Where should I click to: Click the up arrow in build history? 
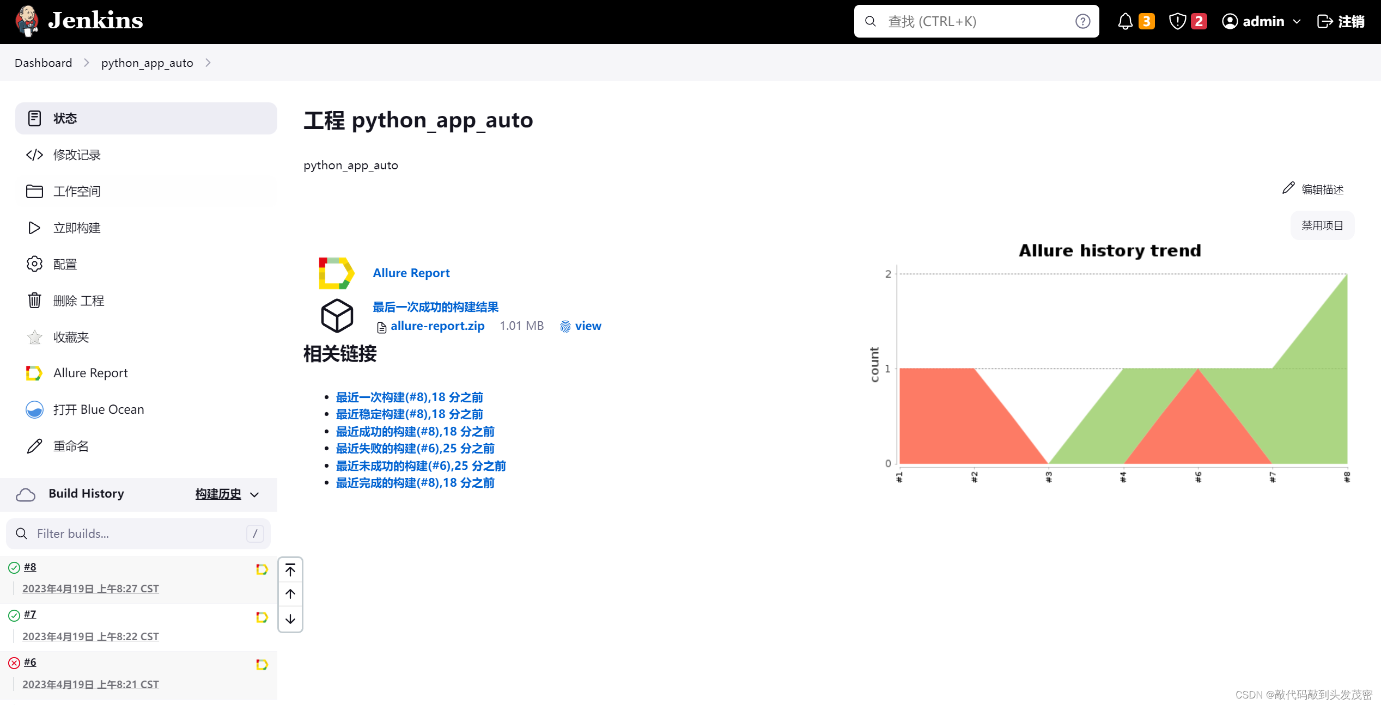(290, 594)
